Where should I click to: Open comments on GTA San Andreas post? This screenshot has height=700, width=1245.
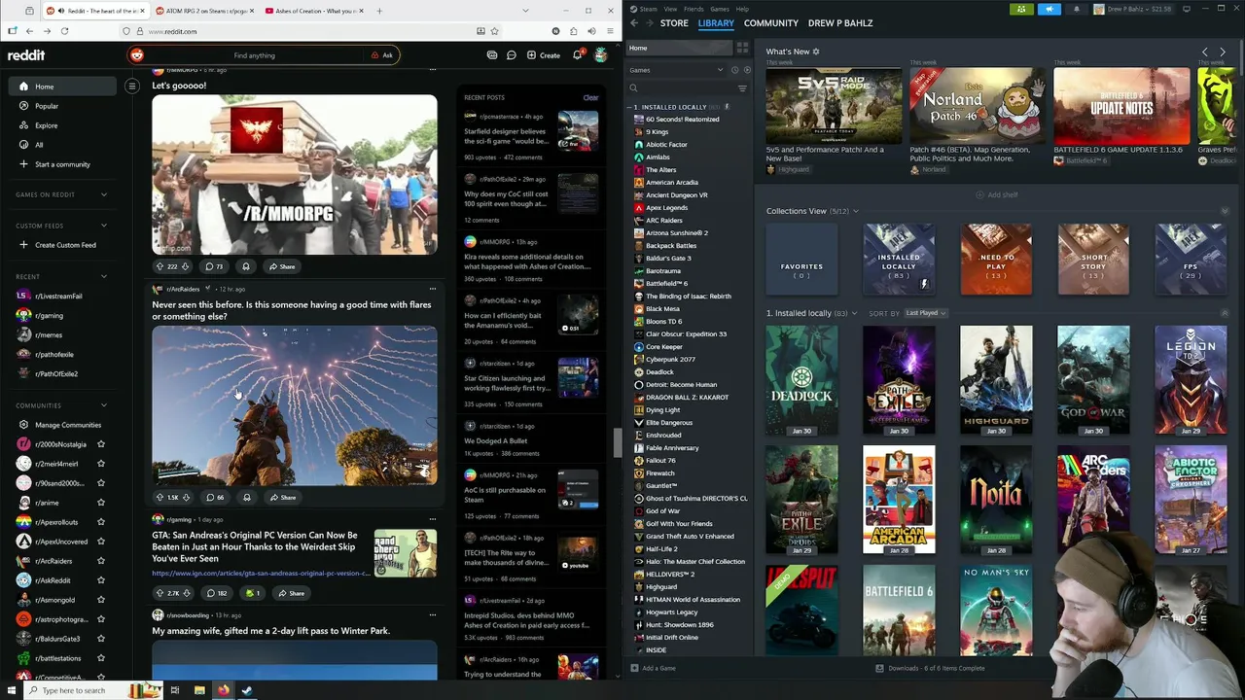[216, 593]
